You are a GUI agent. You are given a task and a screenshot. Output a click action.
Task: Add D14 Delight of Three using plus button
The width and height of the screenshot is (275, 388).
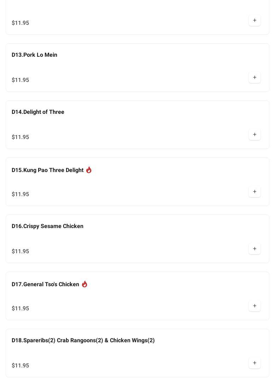254,134
